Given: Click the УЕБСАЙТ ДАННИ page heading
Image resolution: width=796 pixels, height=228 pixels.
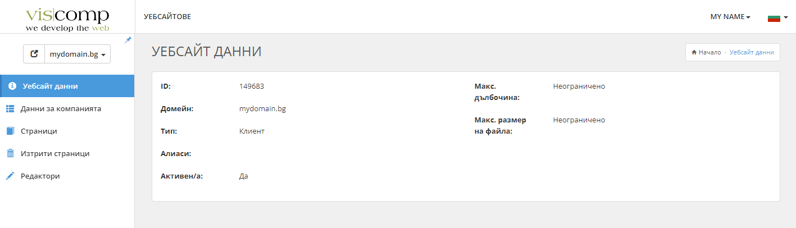Looking at the screenshot, I should tap(206, 52).
